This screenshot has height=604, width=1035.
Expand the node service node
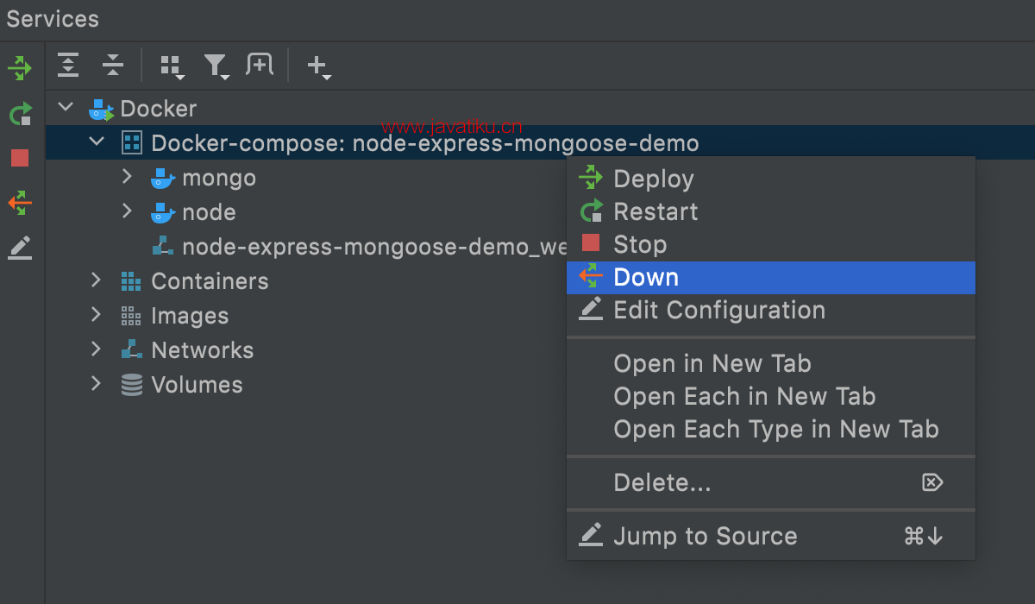127,211
